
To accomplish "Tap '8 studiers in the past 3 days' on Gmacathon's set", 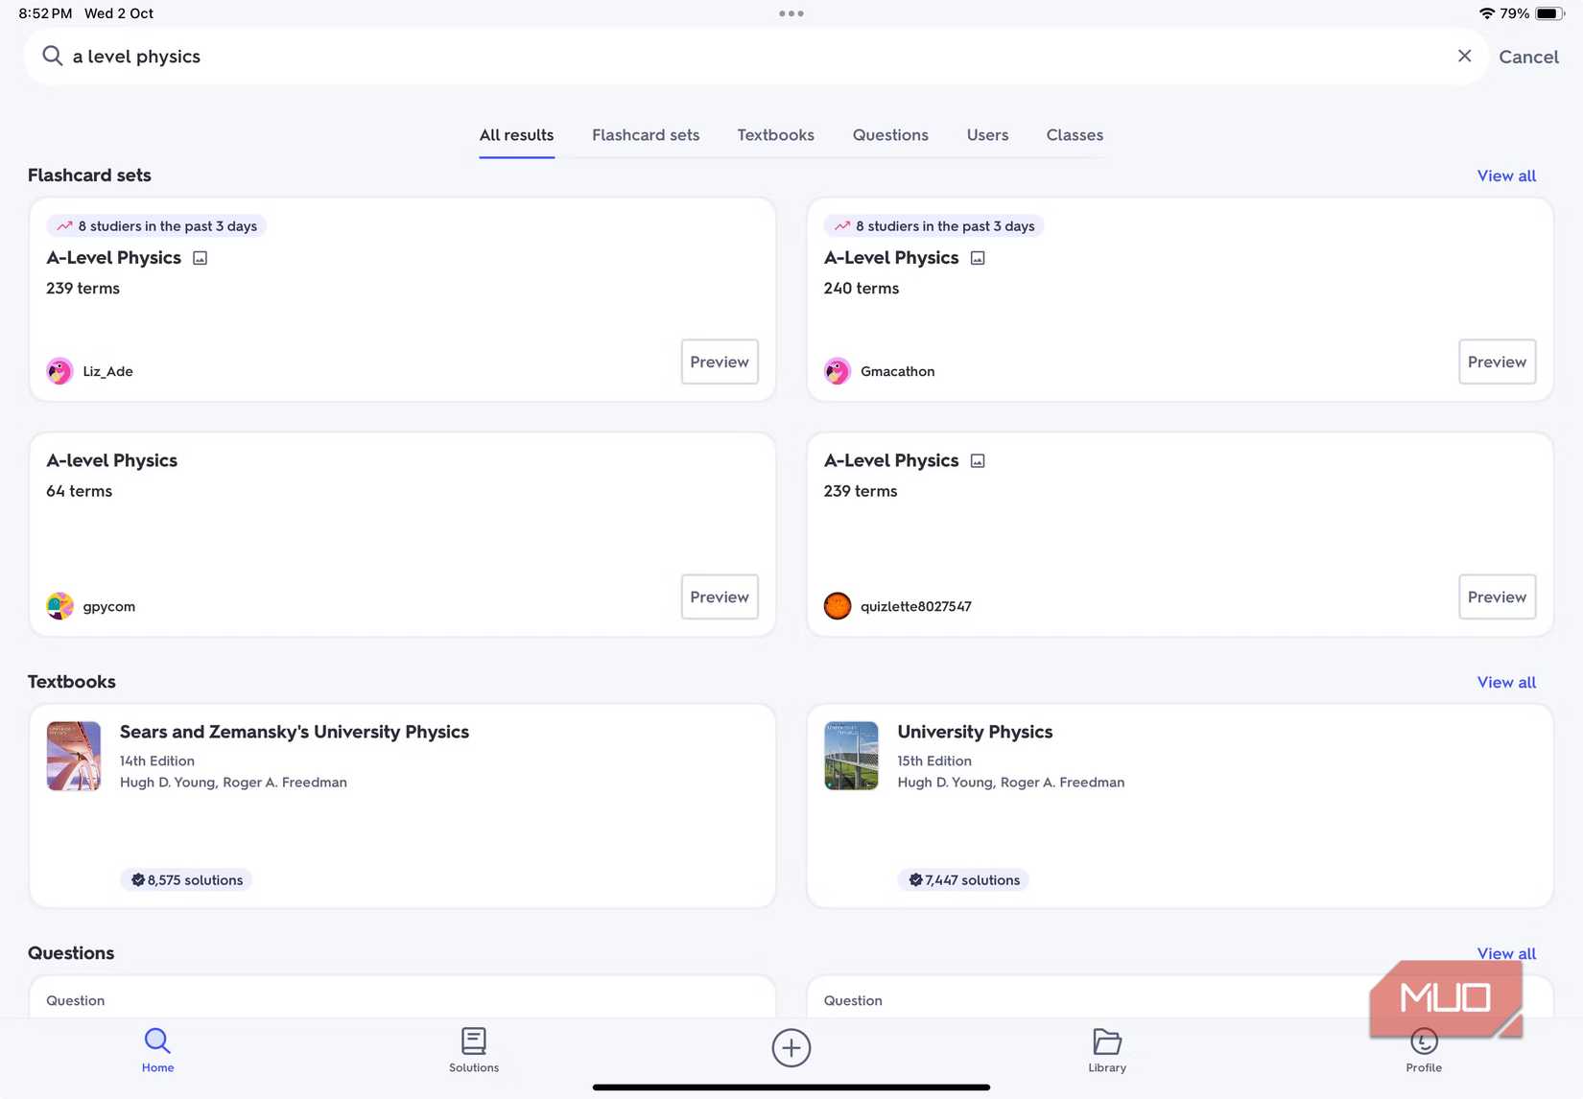I will 933,226.
